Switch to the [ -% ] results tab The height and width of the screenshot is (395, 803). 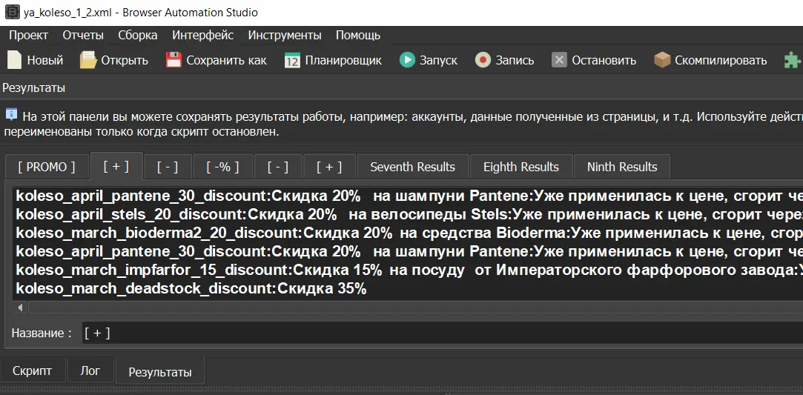click(x=222, y=167)
